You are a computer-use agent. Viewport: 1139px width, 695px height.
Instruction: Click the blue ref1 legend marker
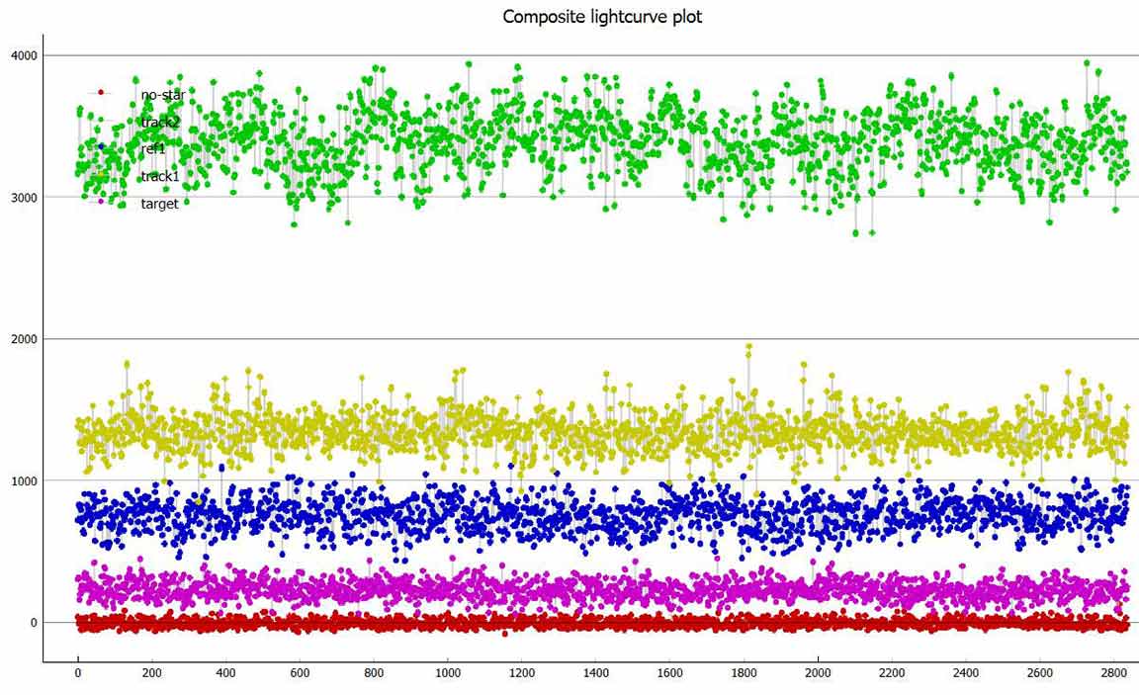(101, 147)
